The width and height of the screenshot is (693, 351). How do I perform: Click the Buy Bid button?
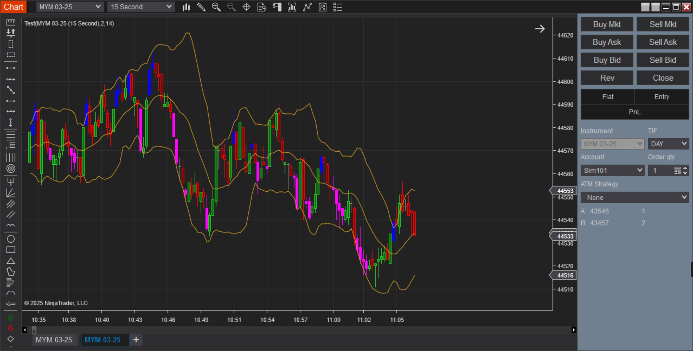click(x=607, y=60)
